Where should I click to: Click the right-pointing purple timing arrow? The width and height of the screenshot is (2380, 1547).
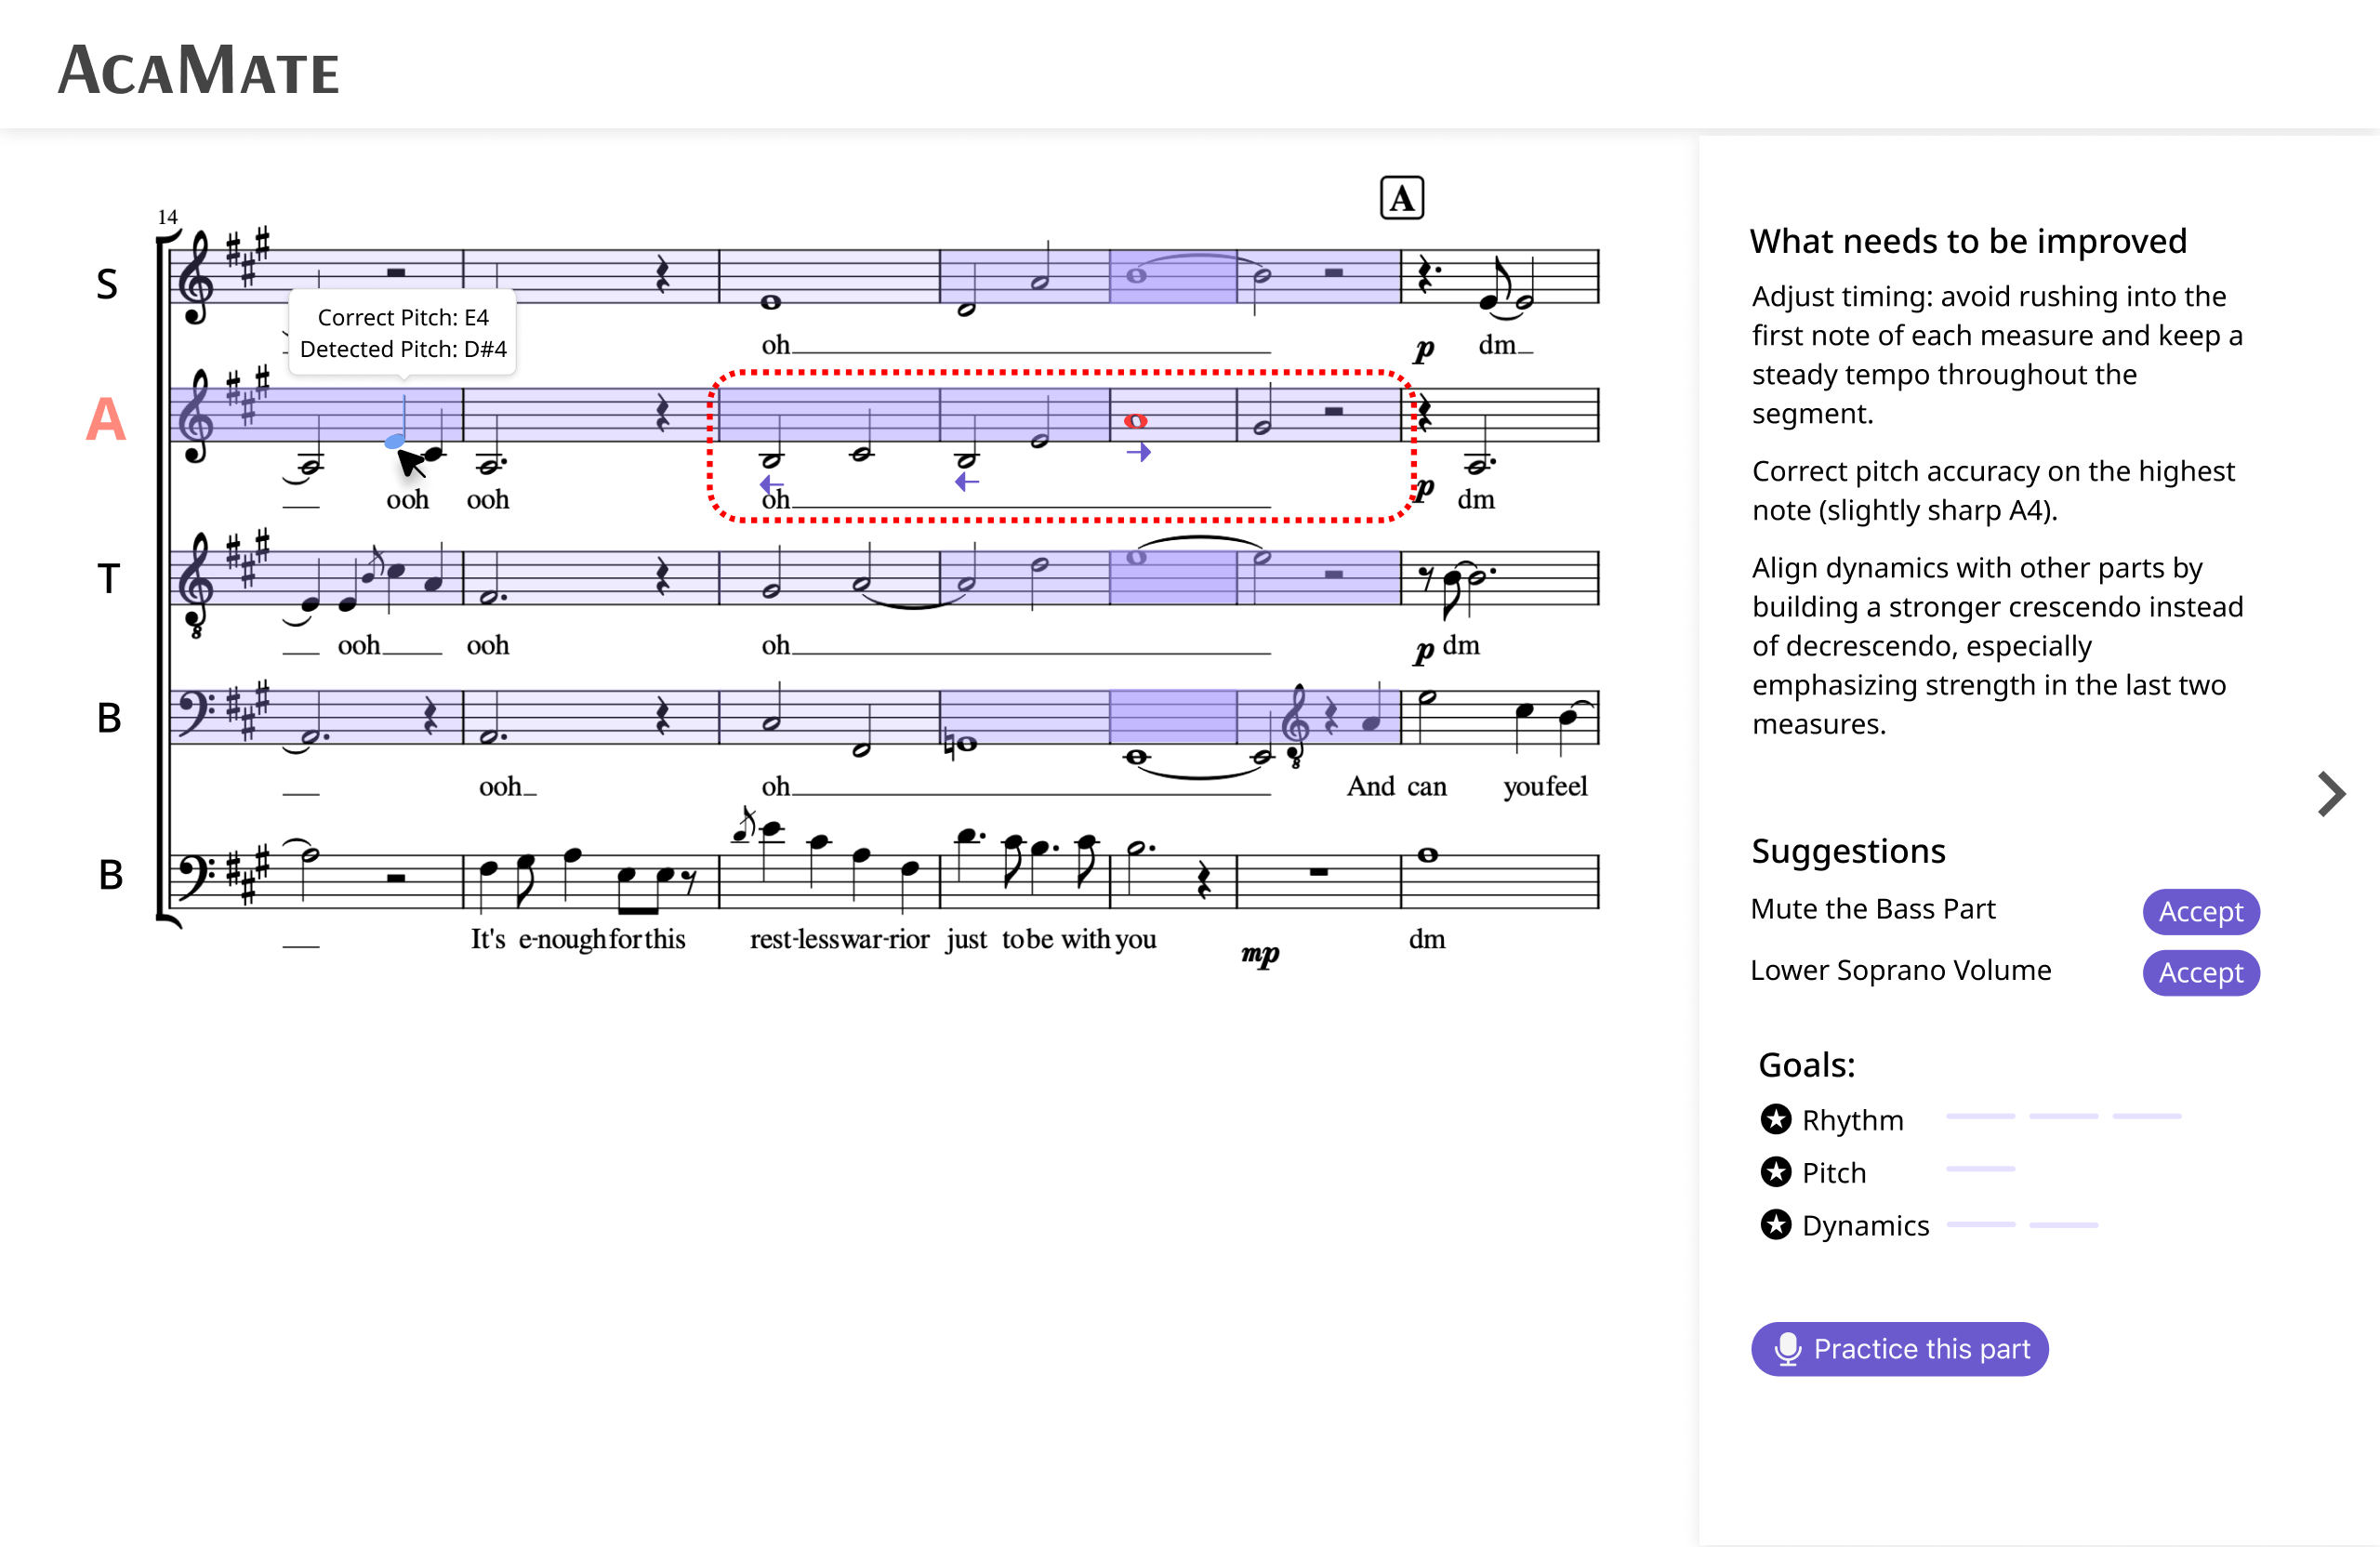coord(1138,453)
